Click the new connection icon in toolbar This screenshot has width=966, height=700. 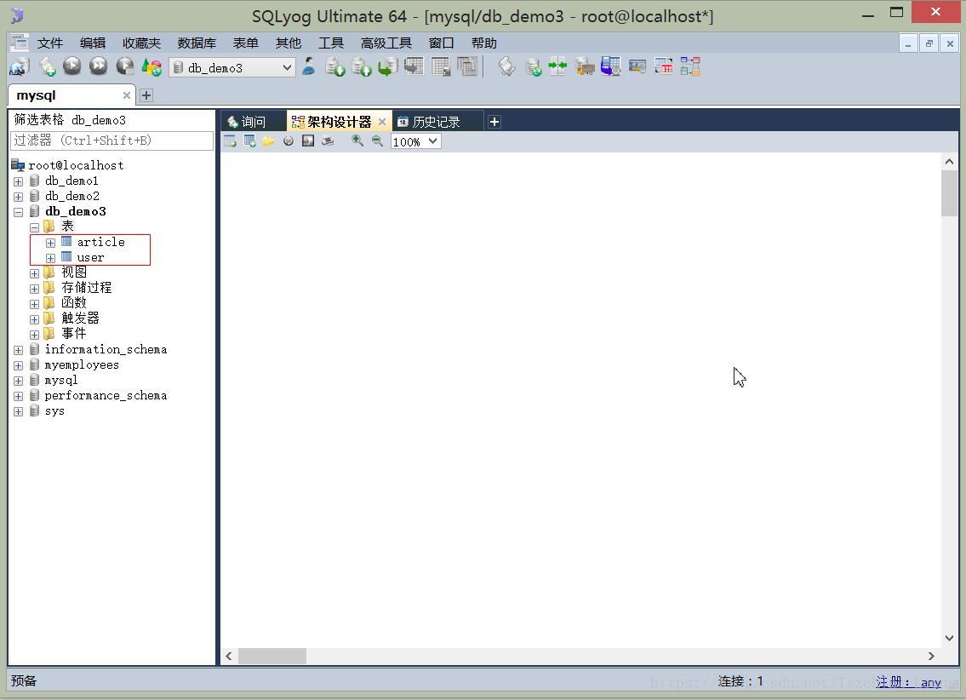click(20, 66)
